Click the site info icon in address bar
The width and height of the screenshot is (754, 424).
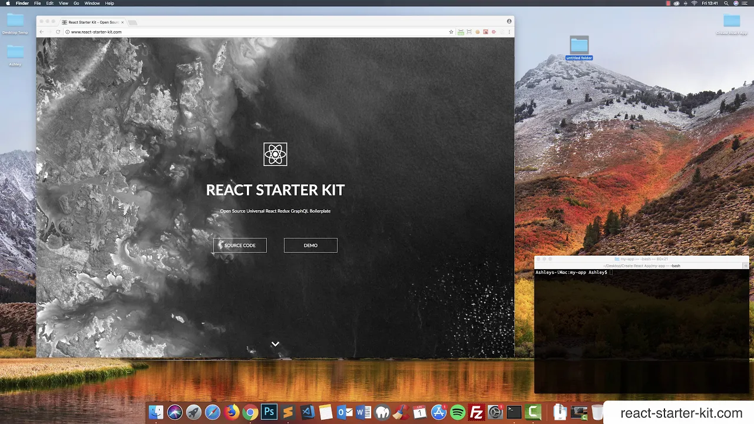[x=68, y=32]
